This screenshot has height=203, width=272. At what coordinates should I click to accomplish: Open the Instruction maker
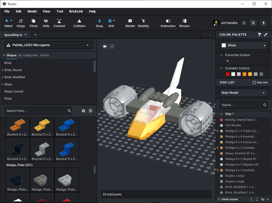pyautogui.click(x=168, y=23)
